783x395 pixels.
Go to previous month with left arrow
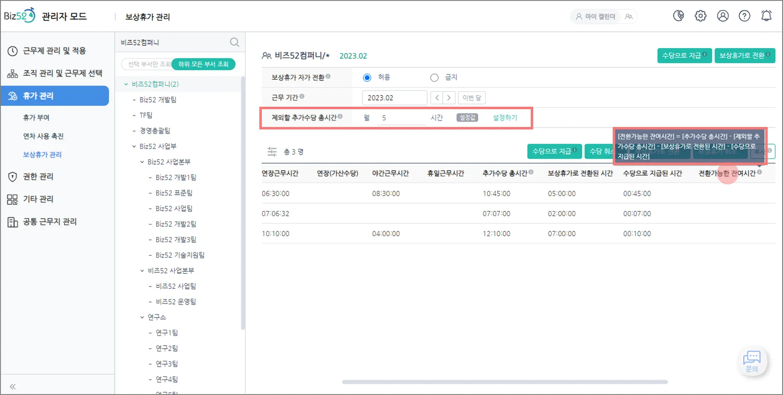point(437,98)
